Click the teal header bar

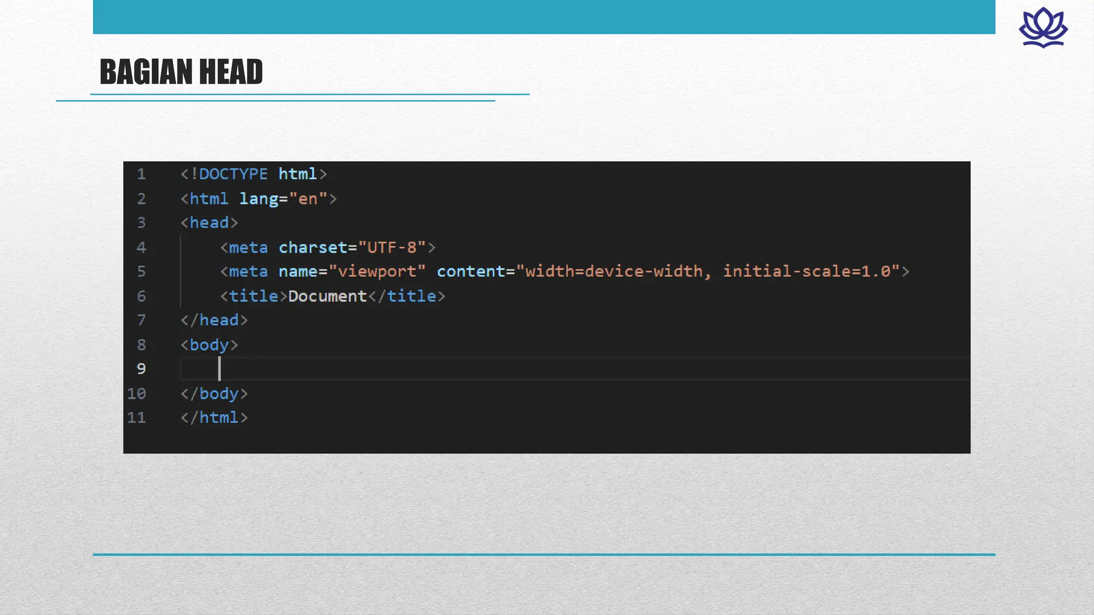pyautogui.click(x=544, y=17)
